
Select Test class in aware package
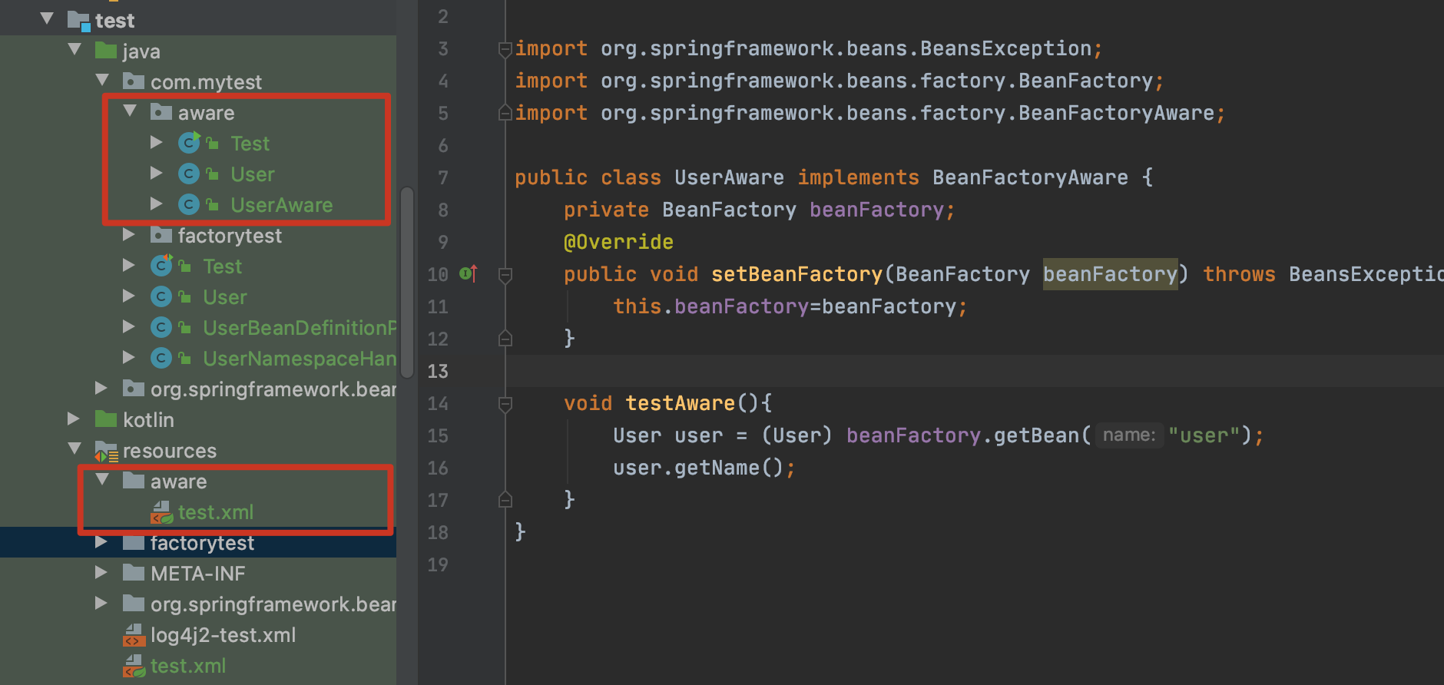coord(250,144)
